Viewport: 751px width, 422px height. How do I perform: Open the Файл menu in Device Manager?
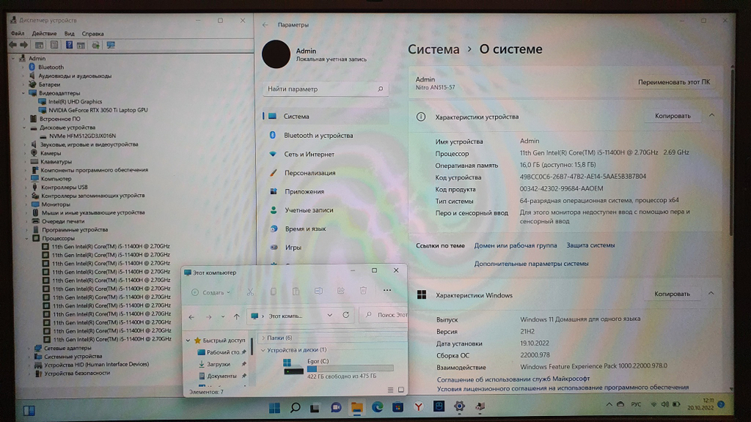pos(18,34)
